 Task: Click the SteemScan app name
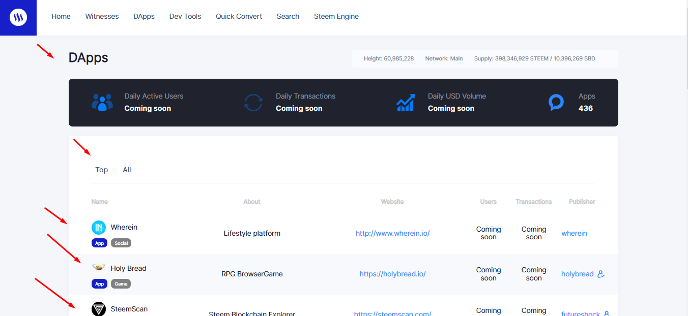[129, 308]
